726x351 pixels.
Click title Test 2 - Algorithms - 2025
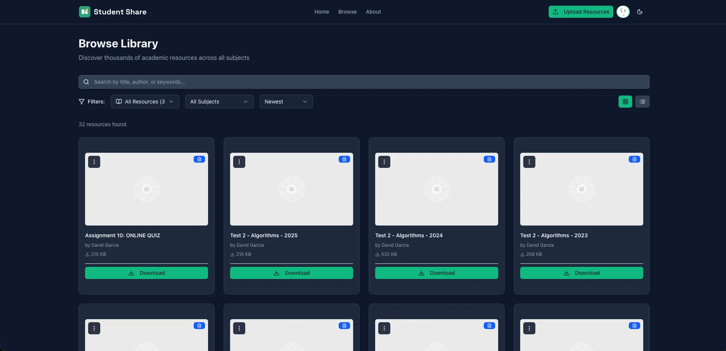[x=264, y=235]
